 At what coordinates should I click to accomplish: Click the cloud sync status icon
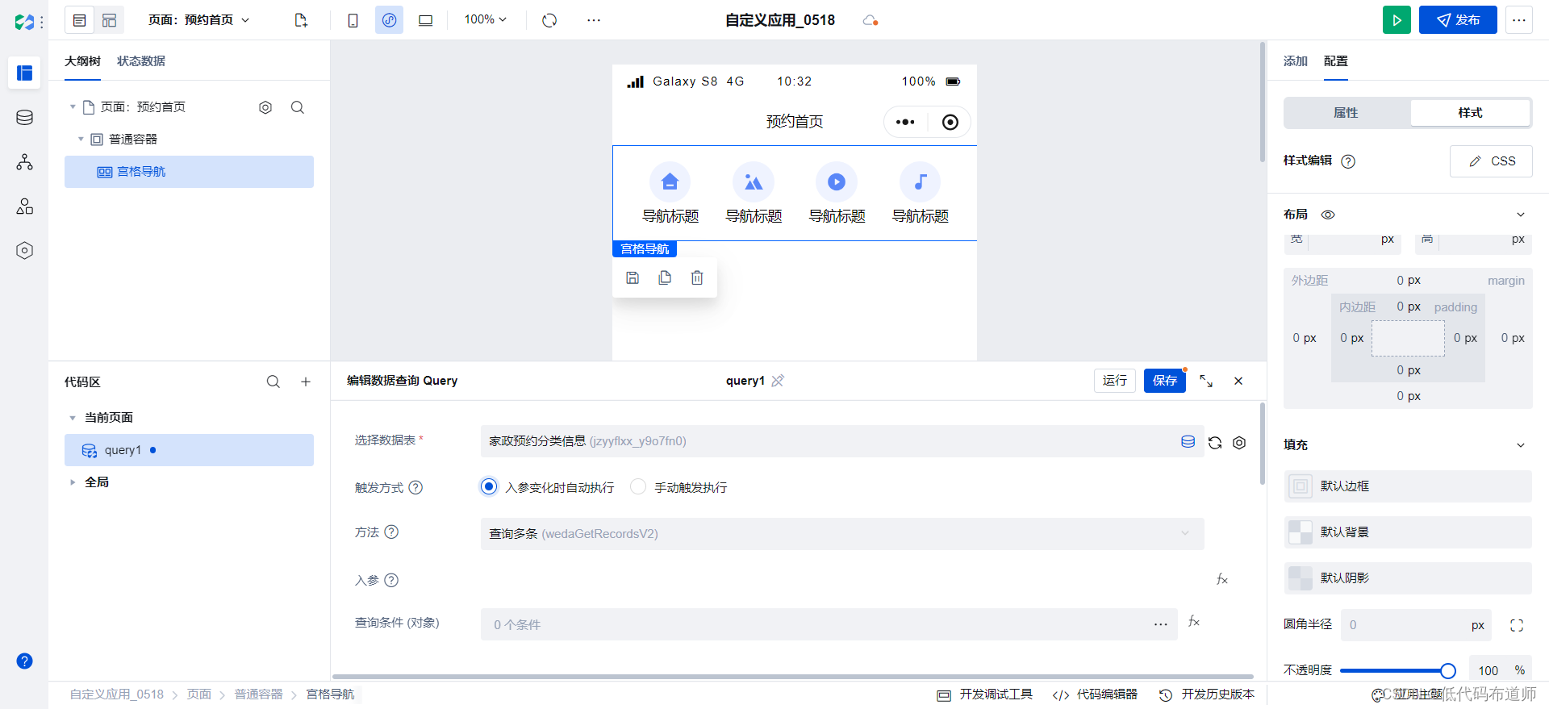870,20
